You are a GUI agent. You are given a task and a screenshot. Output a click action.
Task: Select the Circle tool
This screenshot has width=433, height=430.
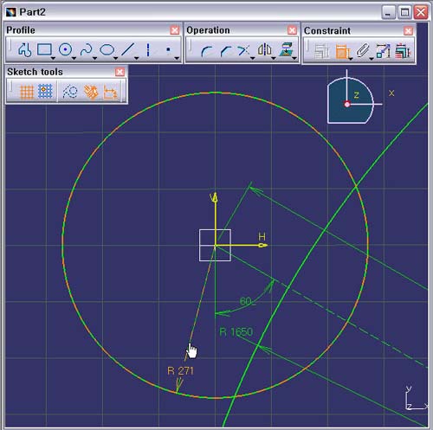coord(65,49)
